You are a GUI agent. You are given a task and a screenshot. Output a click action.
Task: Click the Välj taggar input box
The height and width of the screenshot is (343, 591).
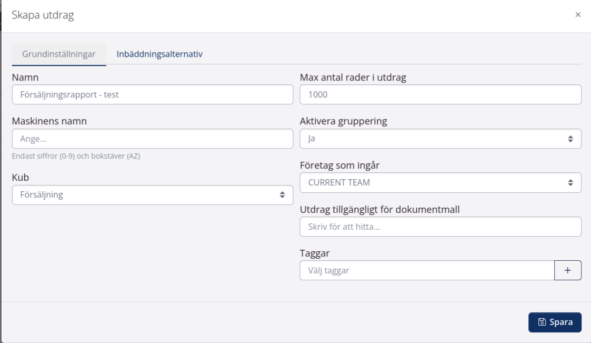(x=426, y=270)
